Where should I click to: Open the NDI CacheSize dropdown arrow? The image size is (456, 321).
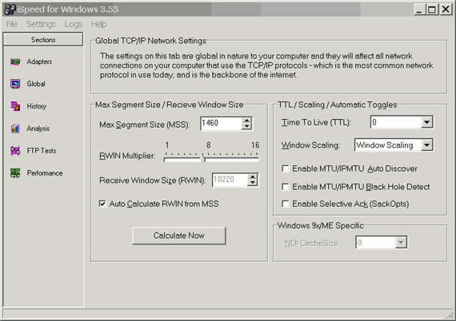pyautogui.click(x=401, y=242)
